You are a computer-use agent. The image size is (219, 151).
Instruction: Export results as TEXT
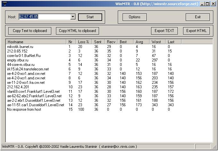tap(164, 31)
